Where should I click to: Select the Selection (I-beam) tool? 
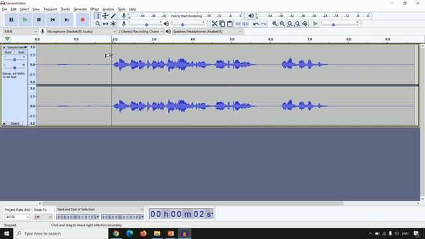98,16
